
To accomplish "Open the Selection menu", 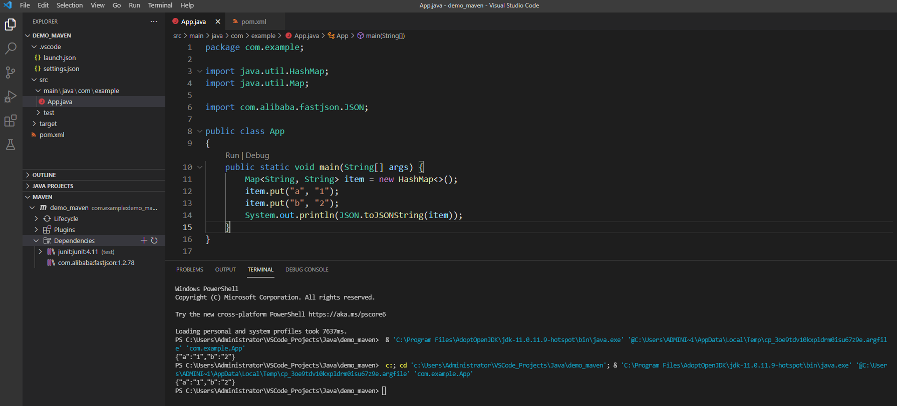I will click(x=70, y=5).
